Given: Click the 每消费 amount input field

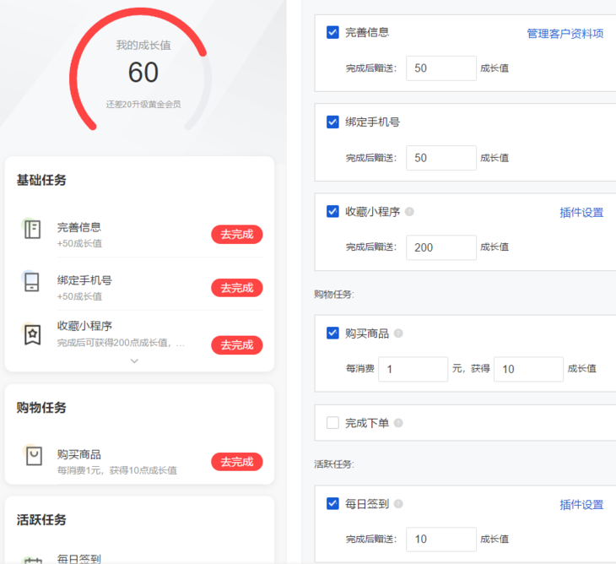Looking at the screenshot, I should click(413, 369).
